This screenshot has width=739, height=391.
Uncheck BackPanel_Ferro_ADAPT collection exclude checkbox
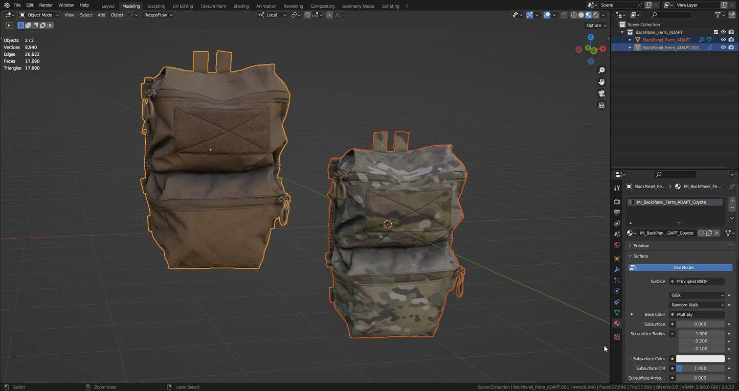[x=716, y=32]
